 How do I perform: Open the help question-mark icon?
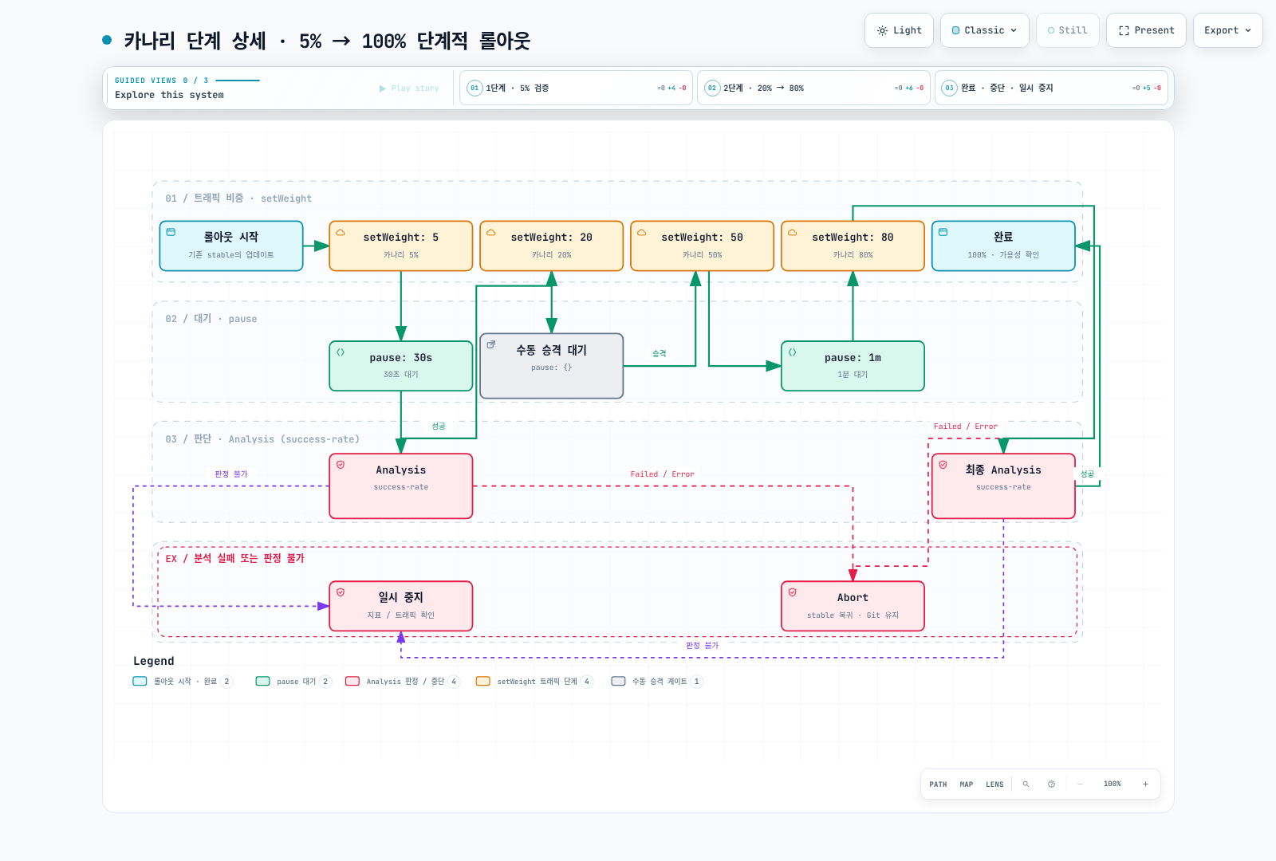(1051, 784)
